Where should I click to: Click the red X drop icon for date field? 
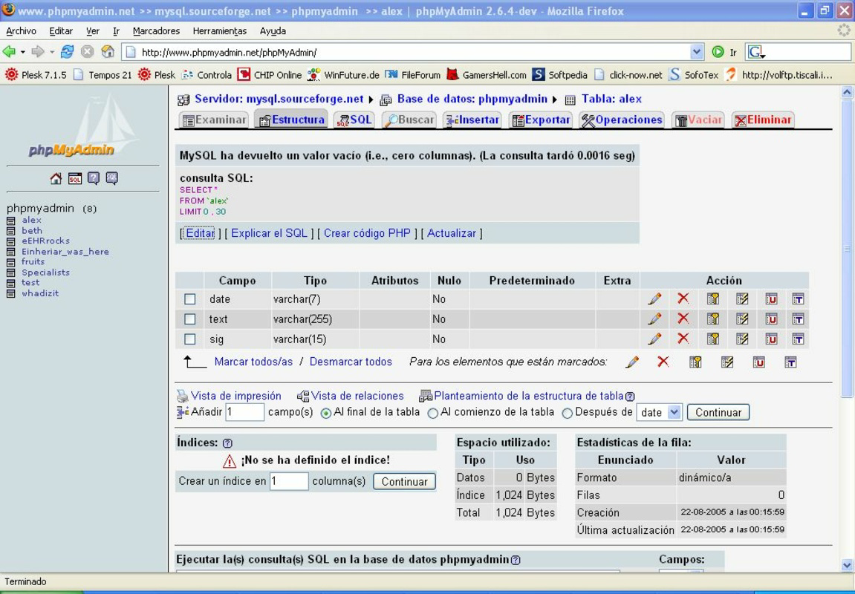pos(683,298)
